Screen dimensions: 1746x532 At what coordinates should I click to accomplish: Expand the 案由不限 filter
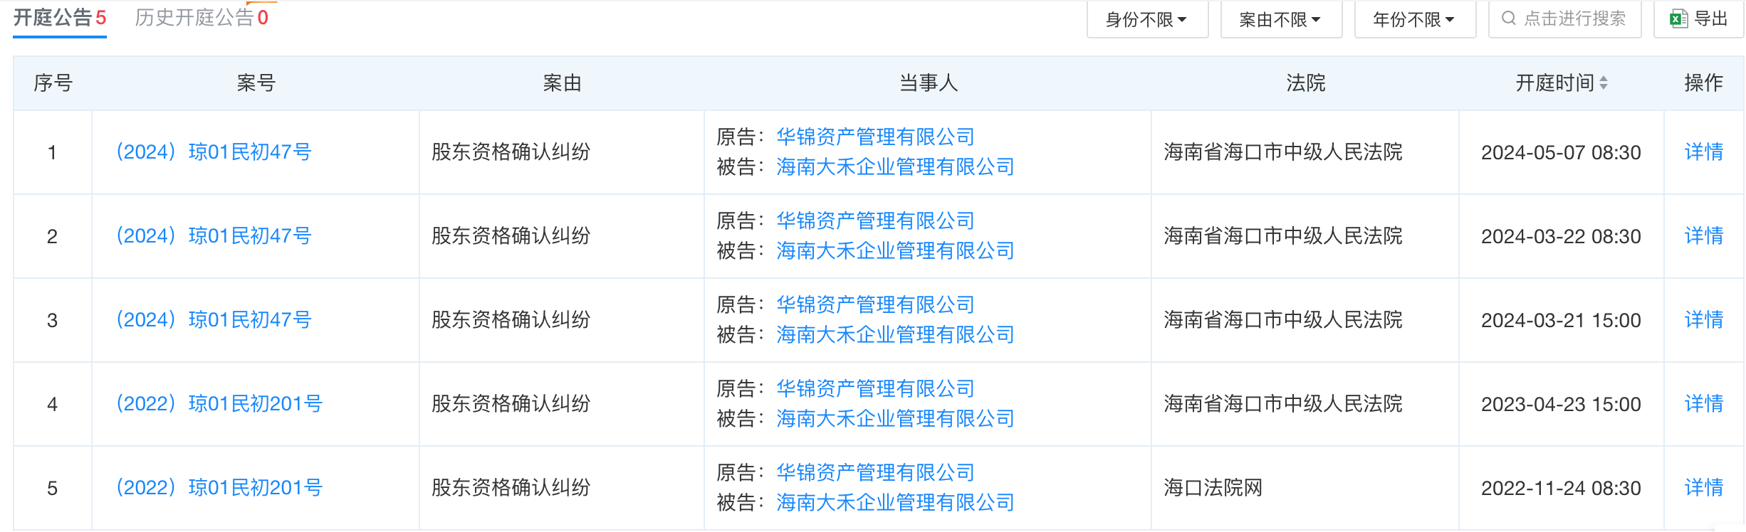(x=1280, y=19)
